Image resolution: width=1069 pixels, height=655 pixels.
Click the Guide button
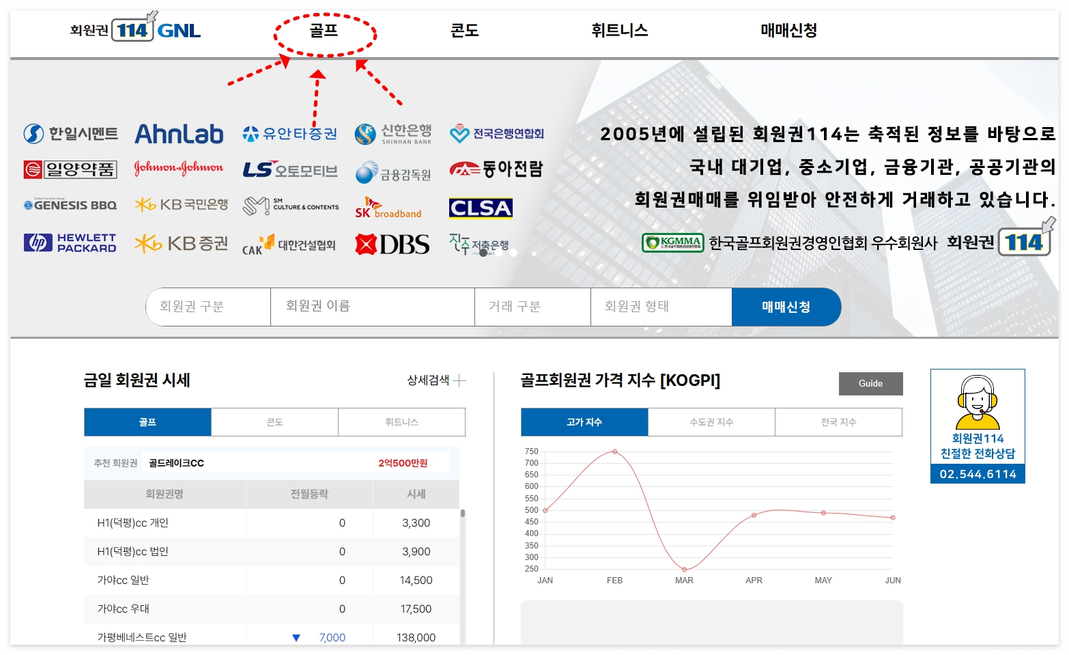(x=871, y=384)
